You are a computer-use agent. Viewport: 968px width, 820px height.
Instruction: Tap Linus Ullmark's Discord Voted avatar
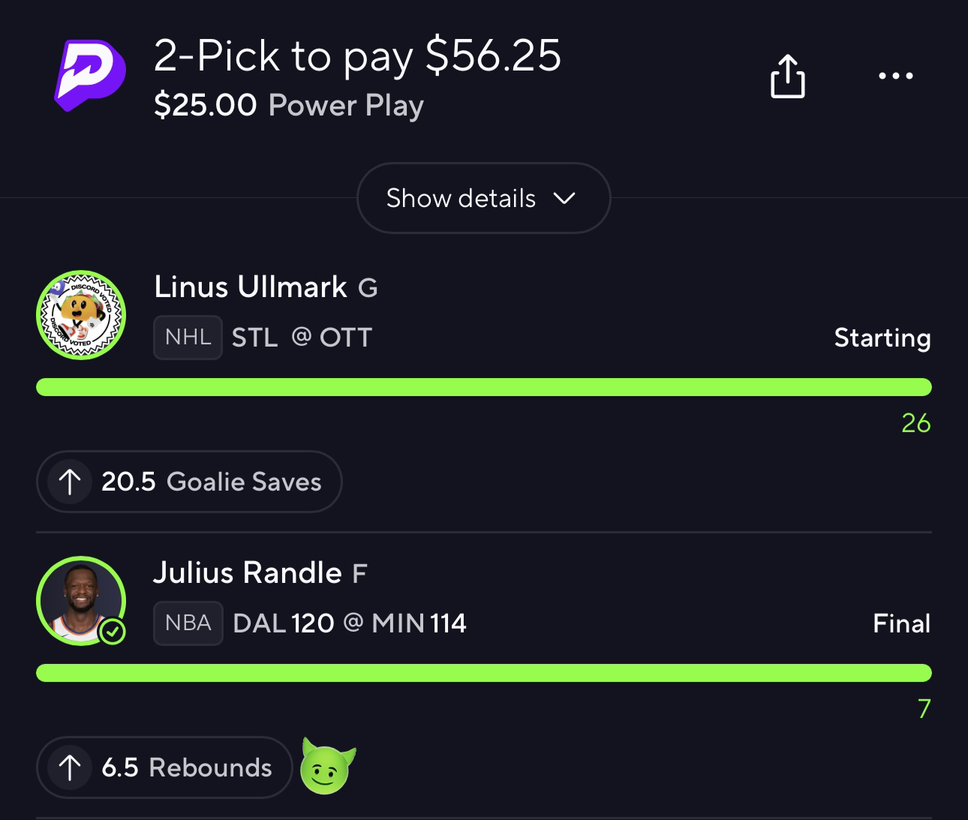(81, 315)
